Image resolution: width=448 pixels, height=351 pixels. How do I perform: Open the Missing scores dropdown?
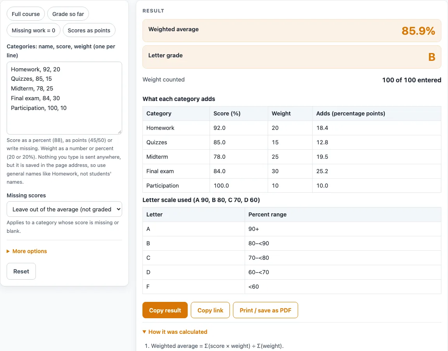click(64, 209)
